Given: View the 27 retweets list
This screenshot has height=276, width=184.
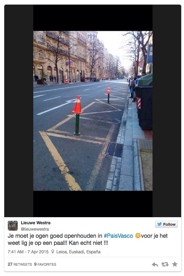Looking at the screenshot, I should click(x=20, y=264).
